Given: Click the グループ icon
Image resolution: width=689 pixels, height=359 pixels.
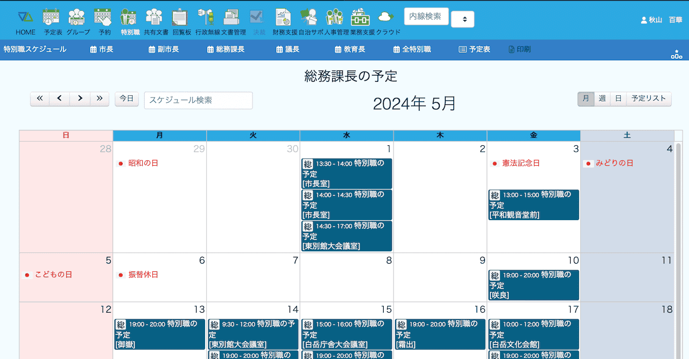Looking at the screenshot, I should tap(78, 22).
